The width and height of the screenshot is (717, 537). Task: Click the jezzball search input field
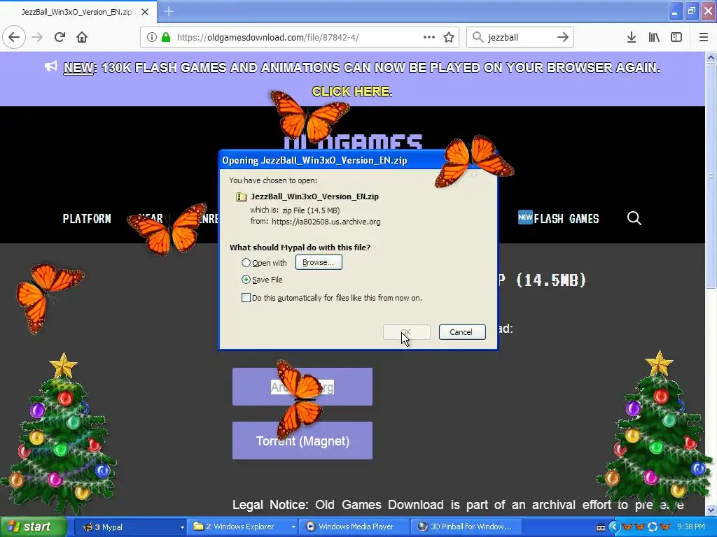(519, 37)
